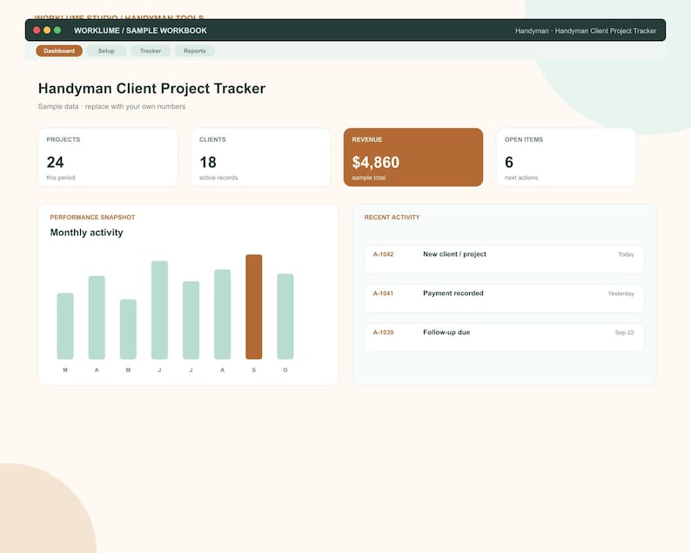This screenshot has width=691, height=553.
Task: Switch to the Setup tab
Action: (106, 51)
